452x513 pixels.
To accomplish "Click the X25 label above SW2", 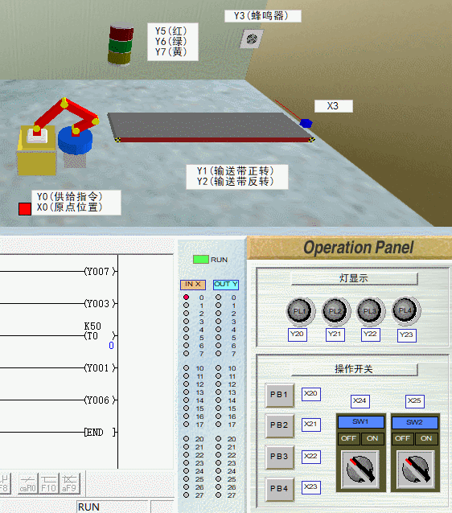I will pyautogui.click(x=415, y=401).
